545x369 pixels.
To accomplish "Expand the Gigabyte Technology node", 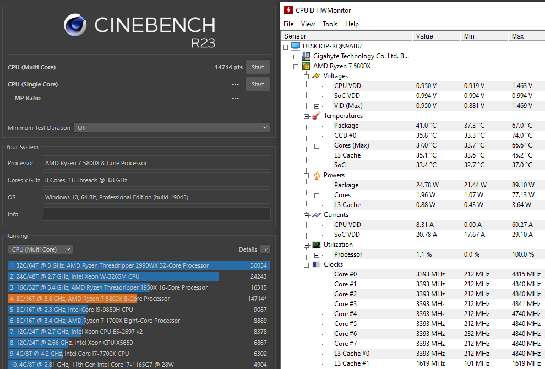I will pyautogui.click(x=296, y=57).
